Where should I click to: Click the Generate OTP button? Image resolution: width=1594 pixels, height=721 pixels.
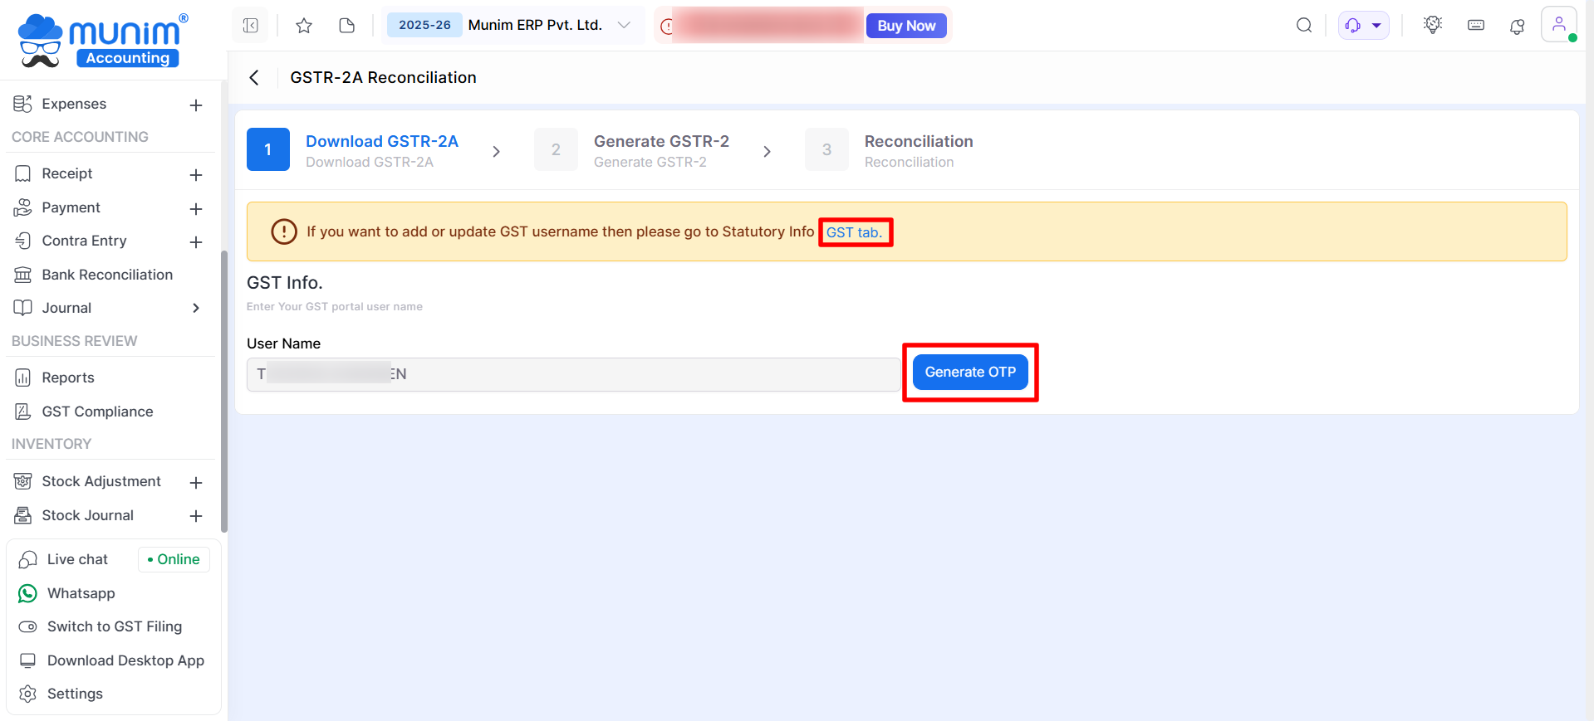[x=970, y=373]
